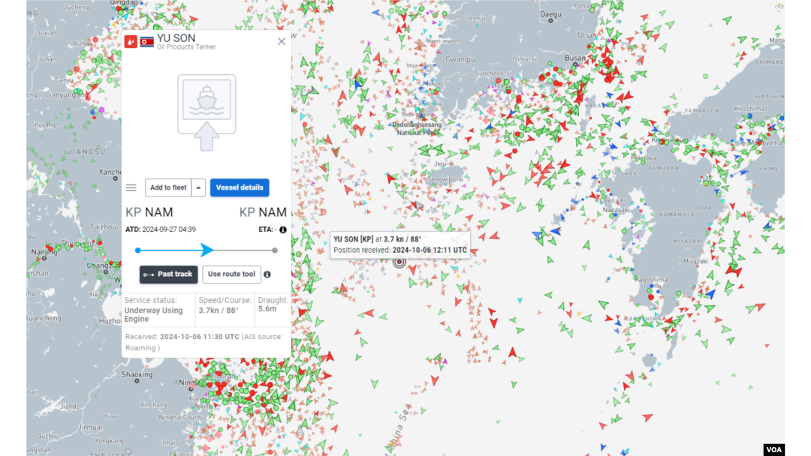Click Underway Using Engine status
This screenshot has height=456, width=811.
click(x=154, y=314)
